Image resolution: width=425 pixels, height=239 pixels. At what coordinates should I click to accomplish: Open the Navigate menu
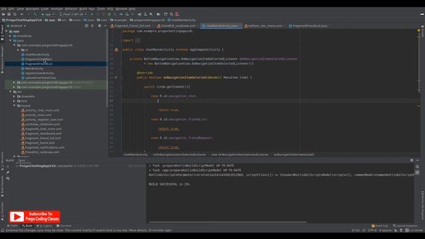33,9
